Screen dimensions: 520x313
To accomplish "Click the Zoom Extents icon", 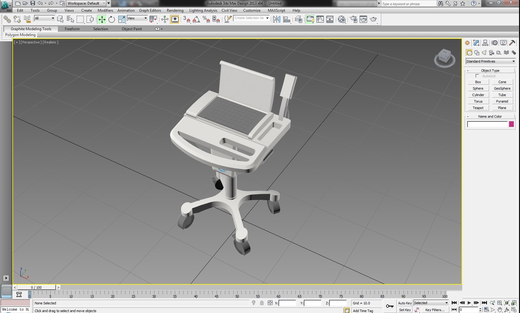I will click(506, 303).
